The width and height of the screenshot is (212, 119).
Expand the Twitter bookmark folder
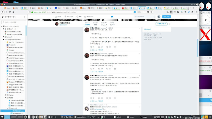pos(6,95)
